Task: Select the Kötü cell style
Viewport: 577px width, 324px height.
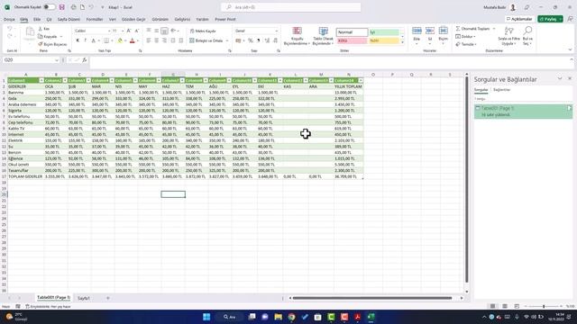Action: (352, 40)
